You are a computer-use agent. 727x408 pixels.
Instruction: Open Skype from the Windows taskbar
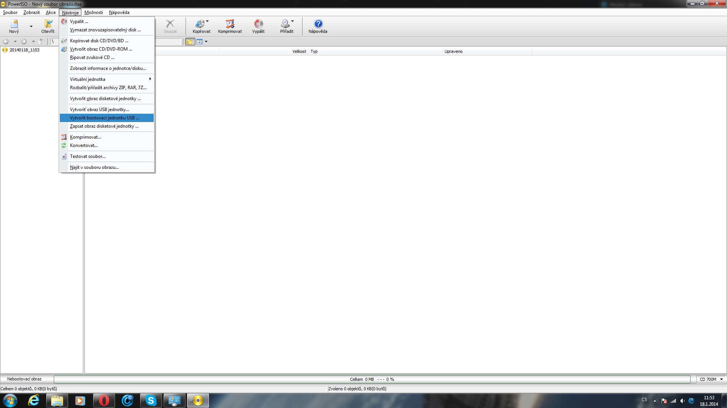coord(151,400)
